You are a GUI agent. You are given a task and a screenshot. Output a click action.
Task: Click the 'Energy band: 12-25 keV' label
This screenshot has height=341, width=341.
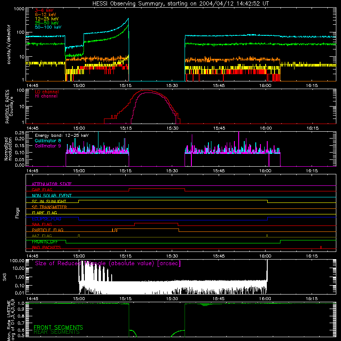62,136
